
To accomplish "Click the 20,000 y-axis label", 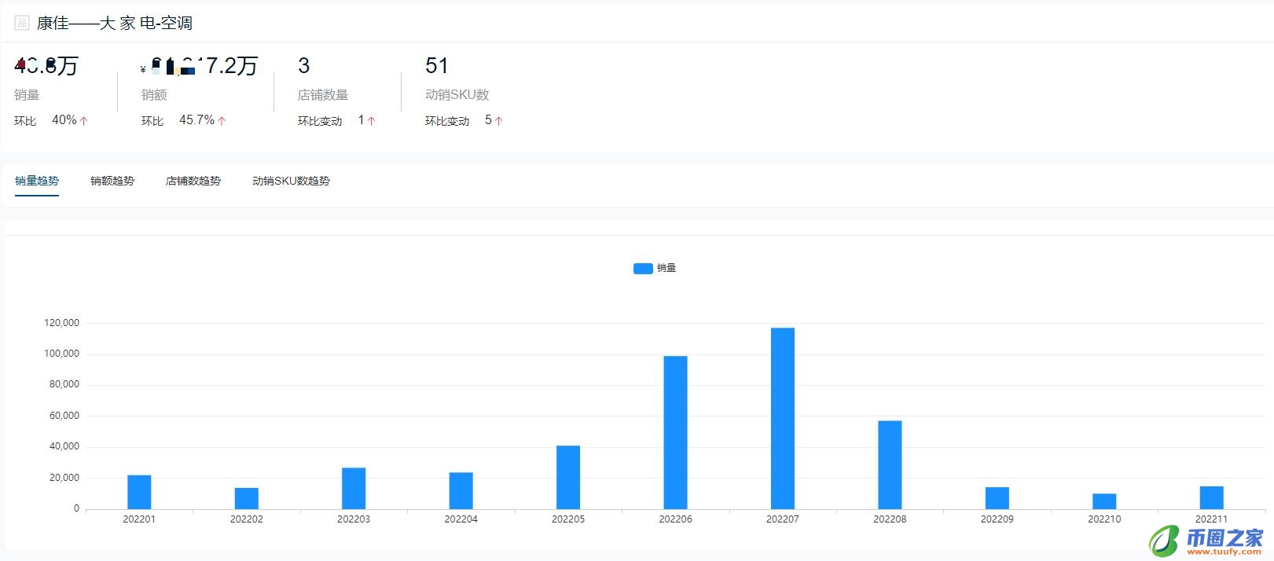I will coord(64,478).
